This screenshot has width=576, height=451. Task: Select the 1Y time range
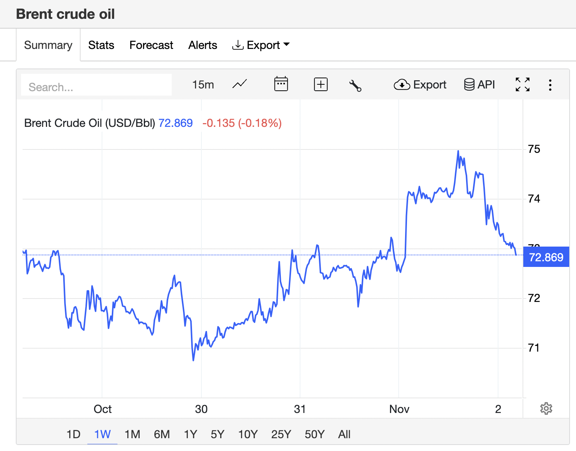[190, 434]
